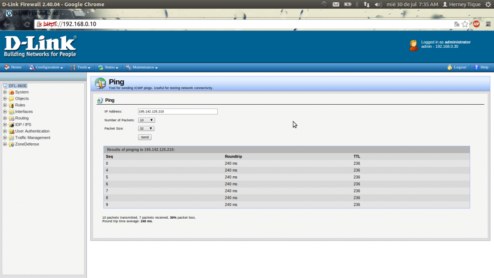Image resolution: width=494 pixels, height=278 pixels.
Task: Click the Routing folder icon
Action: point(12,118)
